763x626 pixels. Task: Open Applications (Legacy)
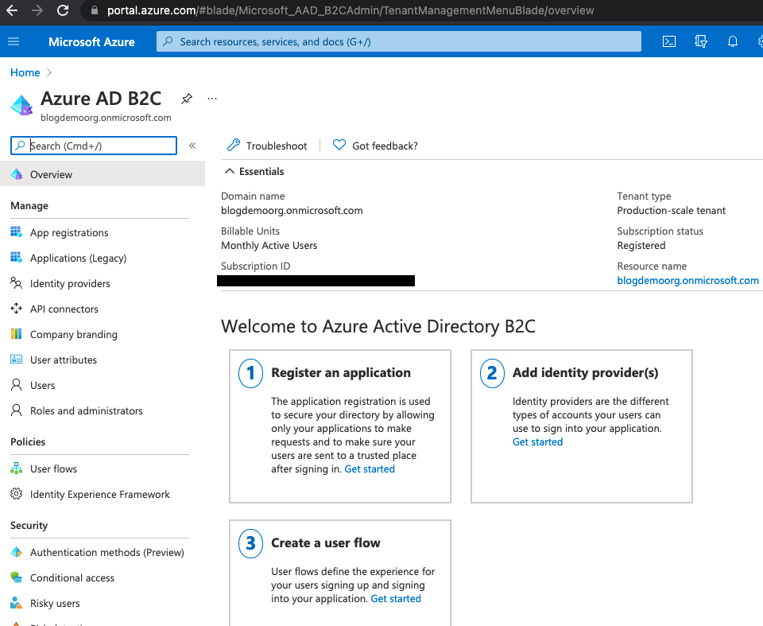click(79, 259)
